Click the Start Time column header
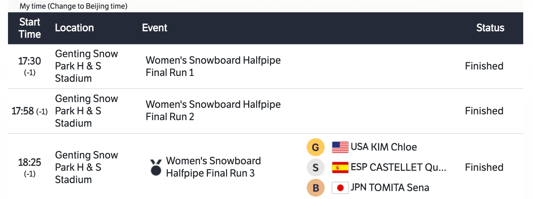This screenshot has height=199, width=533. [x=29, y=28]
